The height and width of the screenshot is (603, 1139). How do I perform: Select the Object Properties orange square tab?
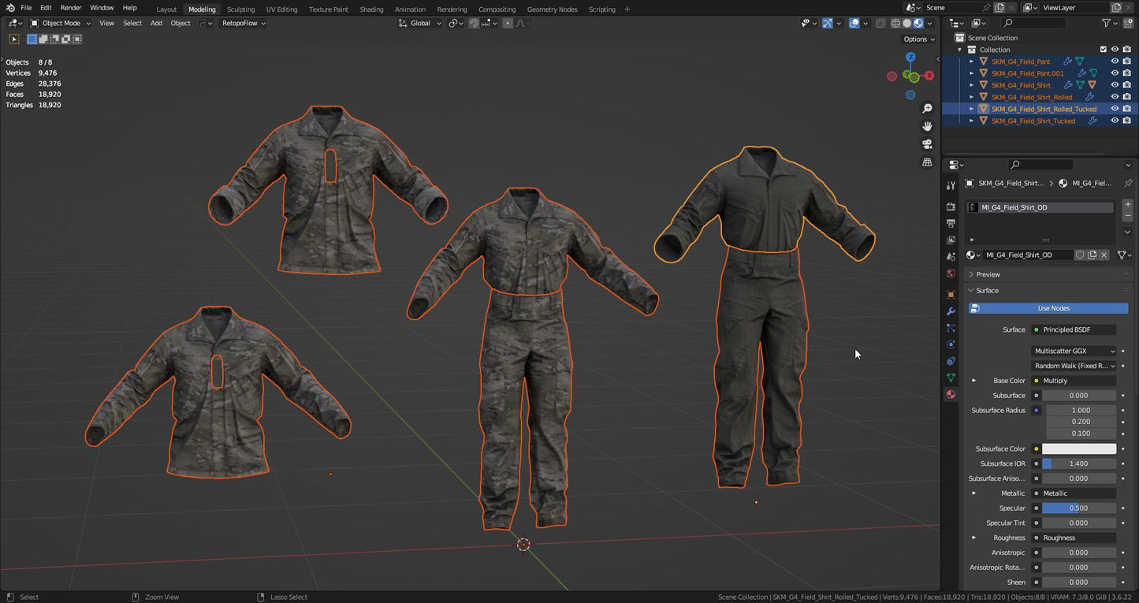(951, 292)
